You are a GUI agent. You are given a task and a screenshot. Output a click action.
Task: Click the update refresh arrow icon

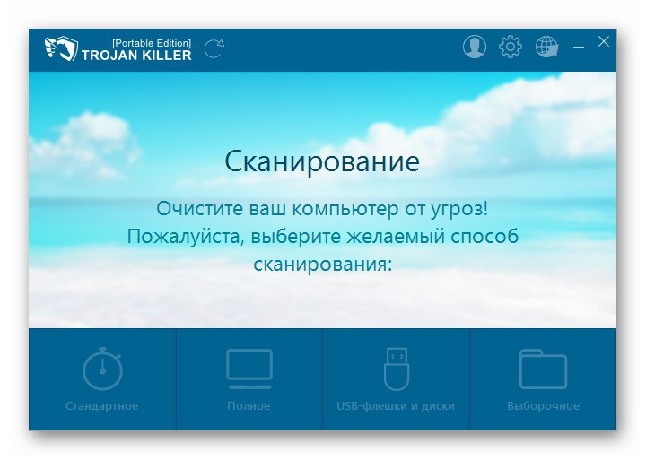pos(214,48)
